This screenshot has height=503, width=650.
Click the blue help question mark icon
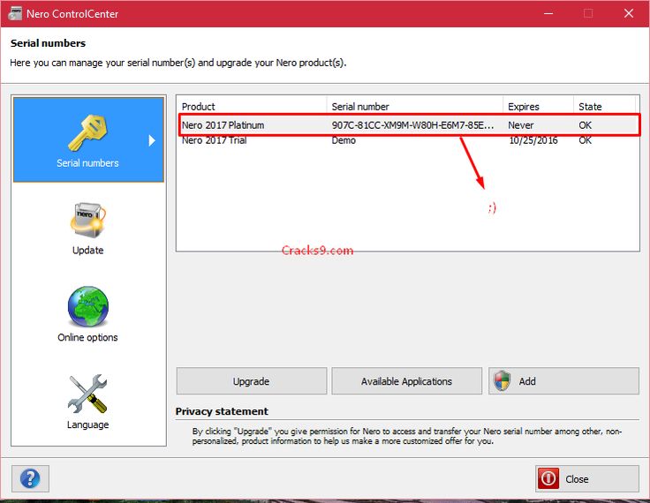click(x=30, y=478)
